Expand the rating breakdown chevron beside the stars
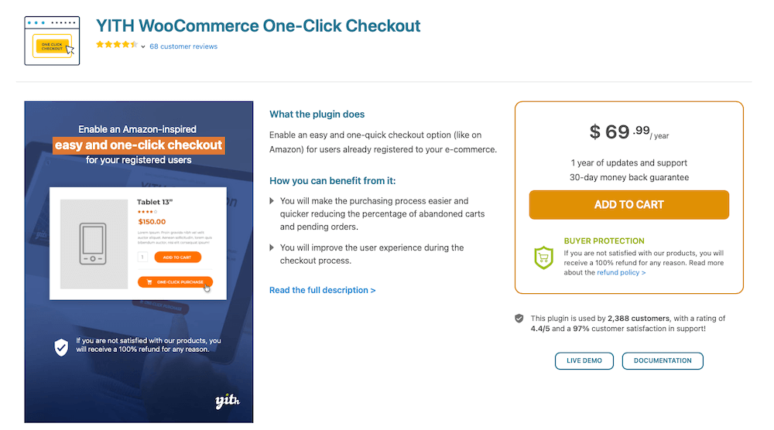Screen dimensions: 774x430 [143, 46]
